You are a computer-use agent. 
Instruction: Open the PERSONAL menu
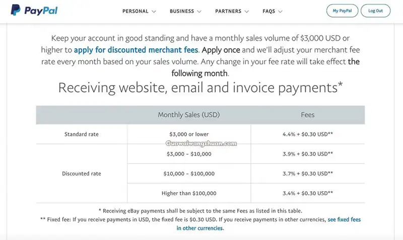(x=136, y=11)
